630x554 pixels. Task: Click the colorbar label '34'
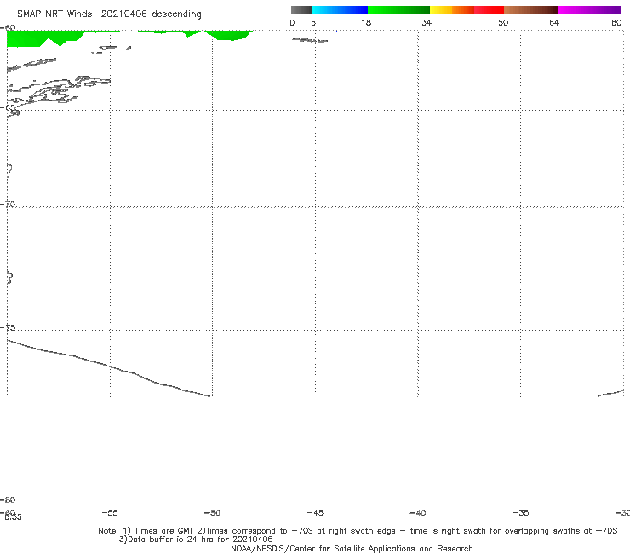point(427,22)
